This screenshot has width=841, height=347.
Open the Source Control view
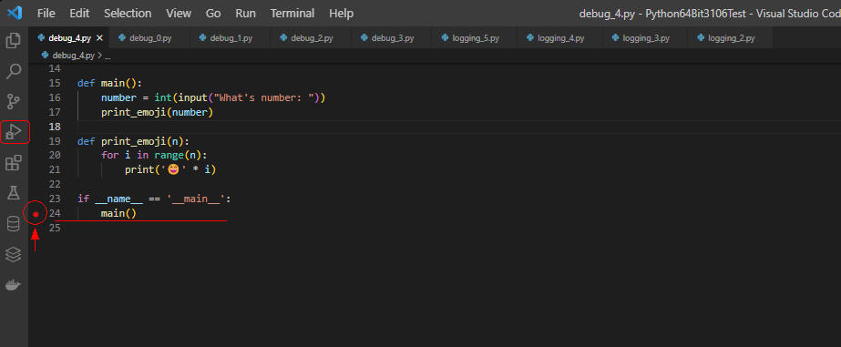point(14,101)
